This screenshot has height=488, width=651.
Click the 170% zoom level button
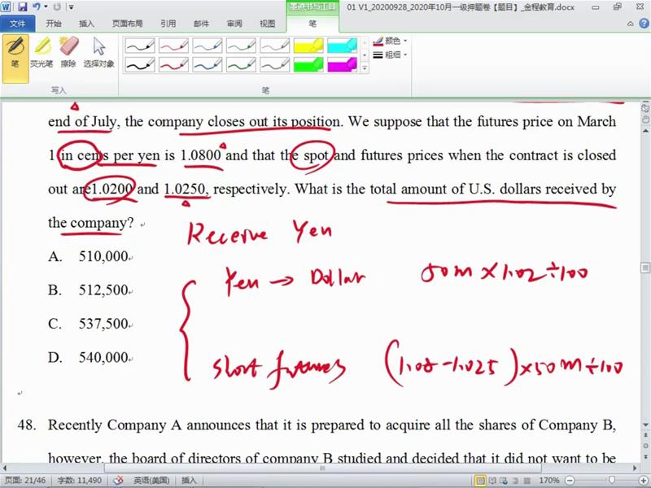coord(551,481)
